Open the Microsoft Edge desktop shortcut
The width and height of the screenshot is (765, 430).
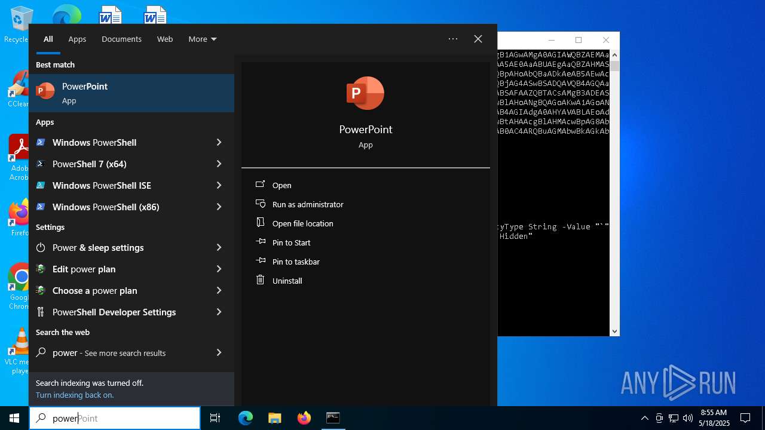(66, 15)
